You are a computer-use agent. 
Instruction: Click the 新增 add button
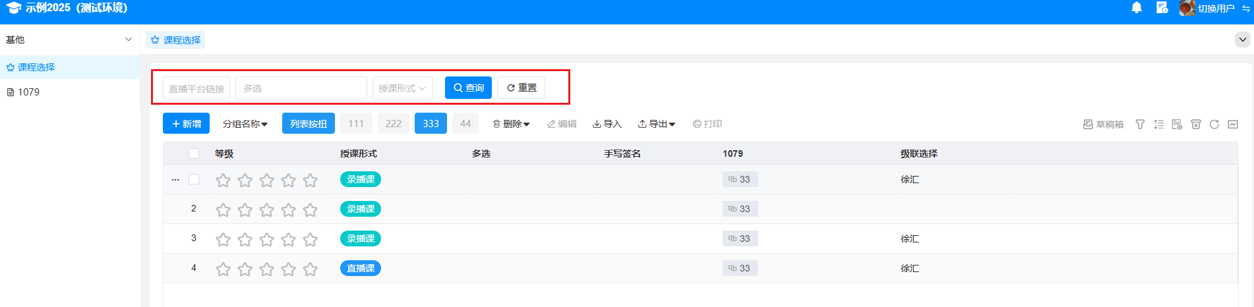(x=186, y=124)
